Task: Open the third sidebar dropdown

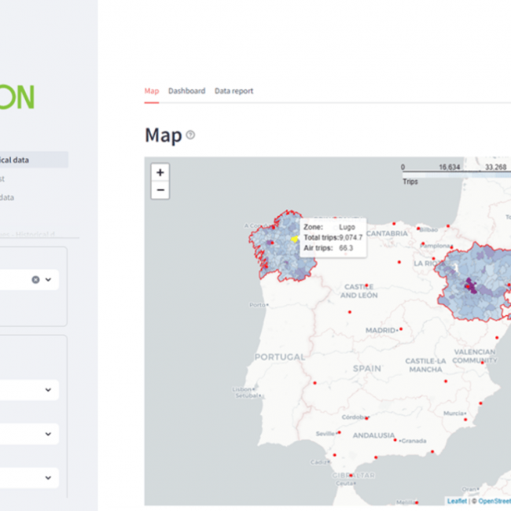Action: (48, 434)
